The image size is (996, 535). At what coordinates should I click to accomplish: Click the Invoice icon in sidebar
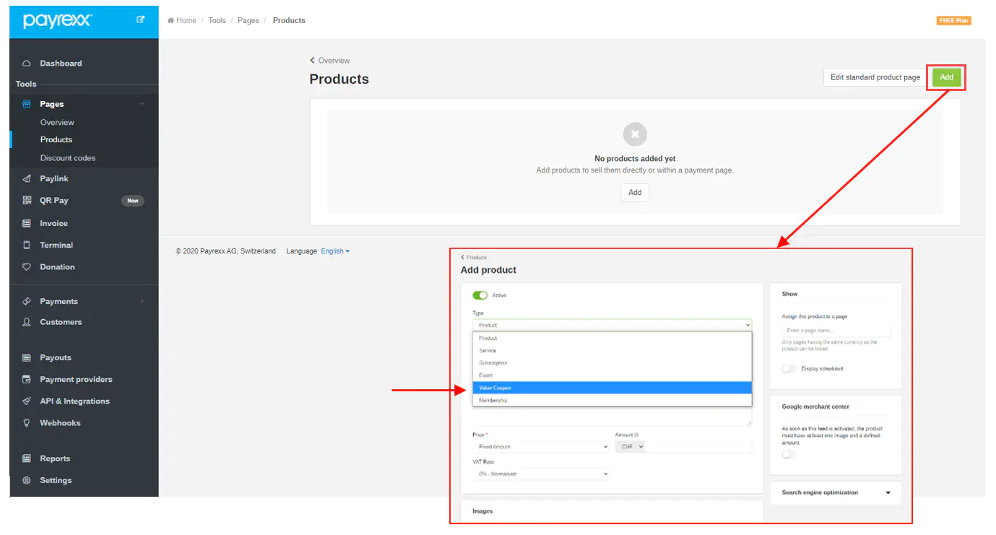coord(27,224)
